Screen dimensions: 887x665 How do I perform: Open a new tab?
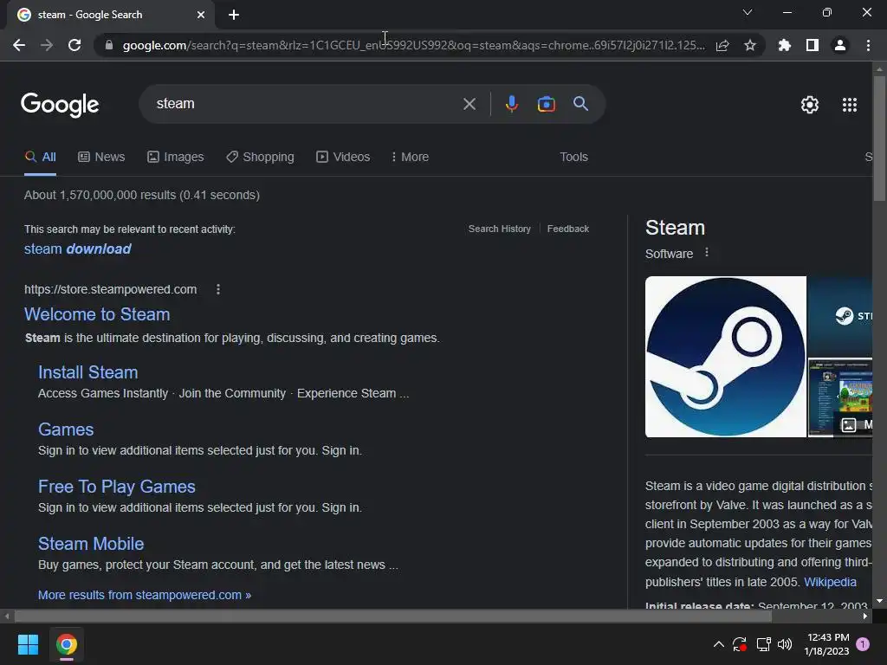(x=234, y=15)
